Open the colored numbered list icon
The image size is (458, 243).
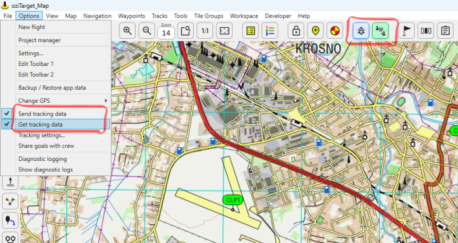click(x=269, y=30)
